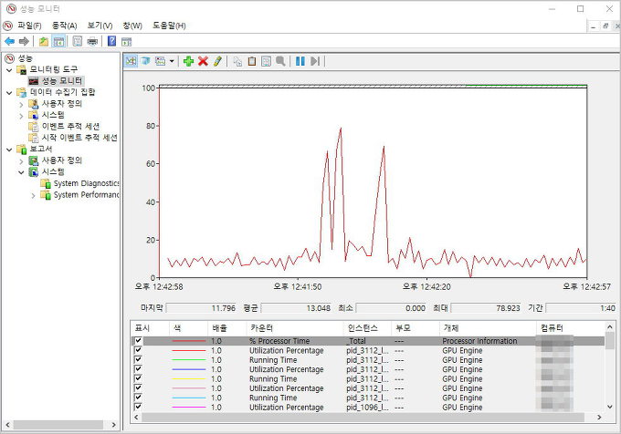Screen dimensions: 621x434
Task: Uncheck the % Processor Time display checkbox
Action: pos(139,341)
